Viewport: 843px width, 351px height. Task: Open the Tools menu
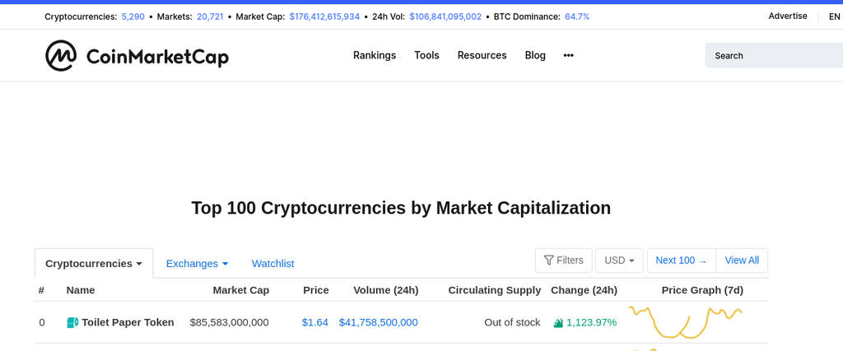[426, 55]
